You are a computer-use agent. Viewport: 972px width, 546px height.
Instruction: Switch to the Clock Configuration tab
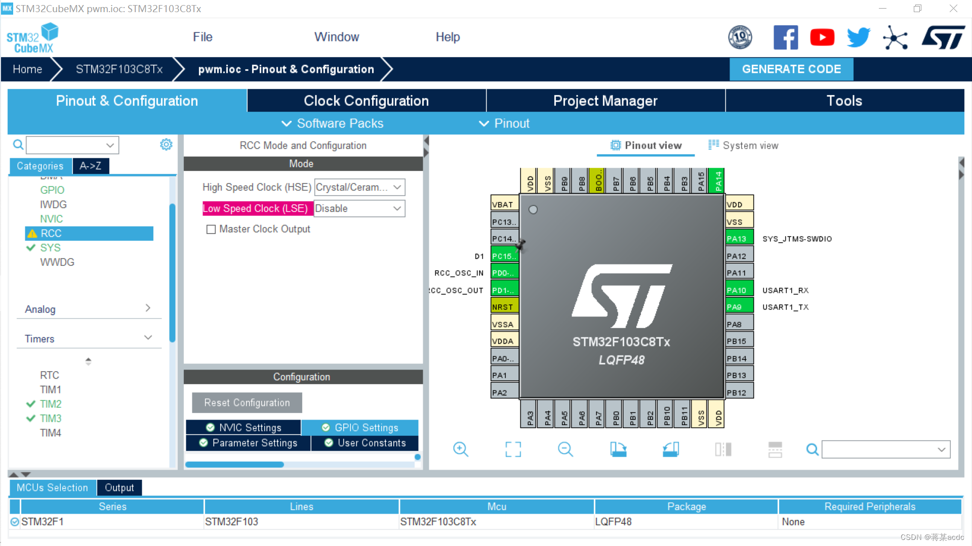366,101
